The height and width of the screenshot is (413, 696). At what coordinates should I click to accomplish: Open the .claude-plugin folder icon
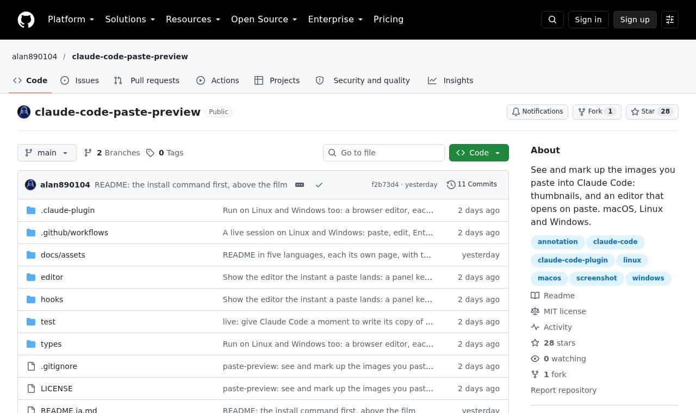click(31, 210)
